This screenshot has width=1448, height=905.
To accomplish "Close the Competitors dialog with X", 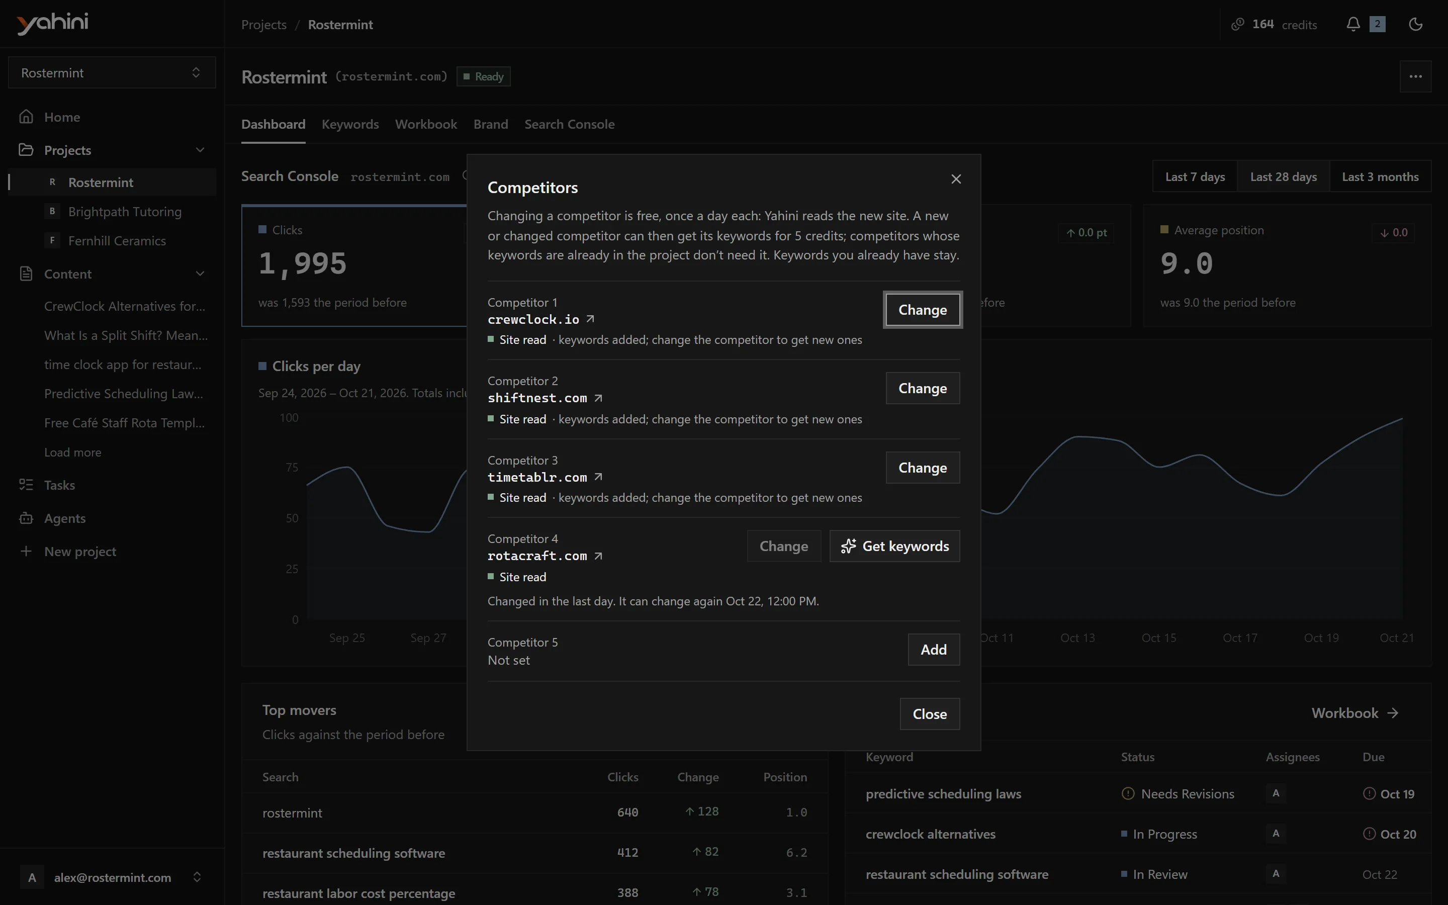I will pos(956,179).
